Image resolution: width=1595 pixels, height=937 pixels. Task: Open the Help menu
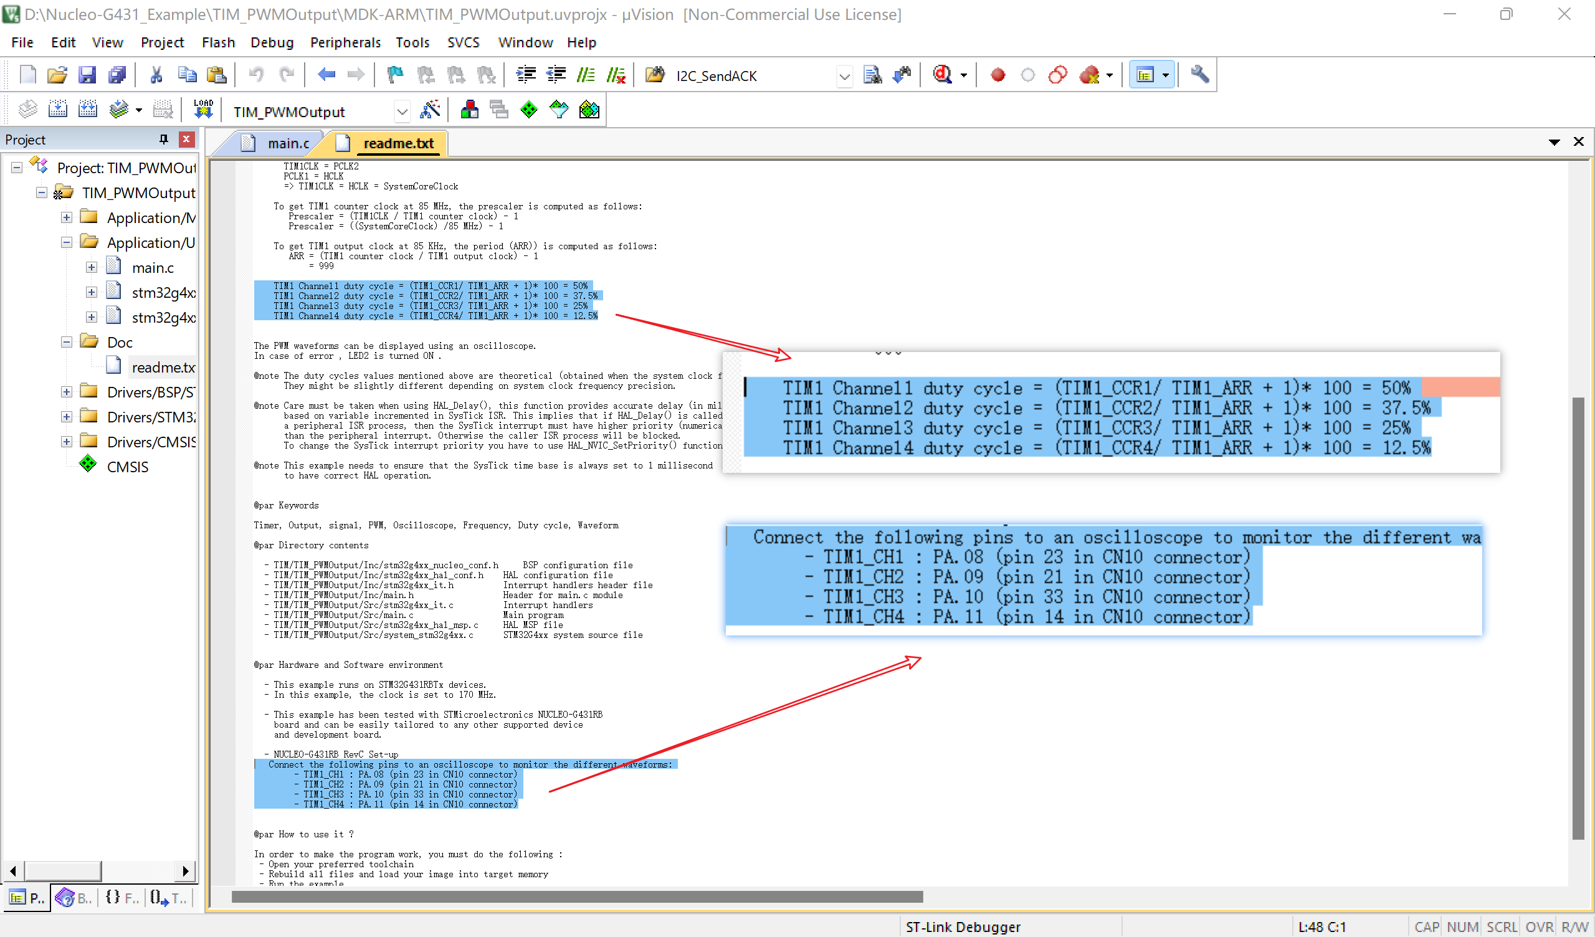581,42
